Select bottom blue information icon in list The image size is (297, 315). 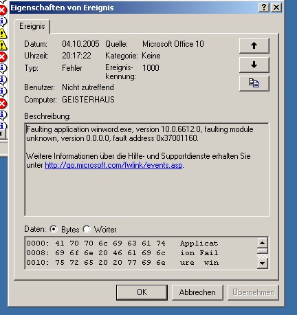3,126
